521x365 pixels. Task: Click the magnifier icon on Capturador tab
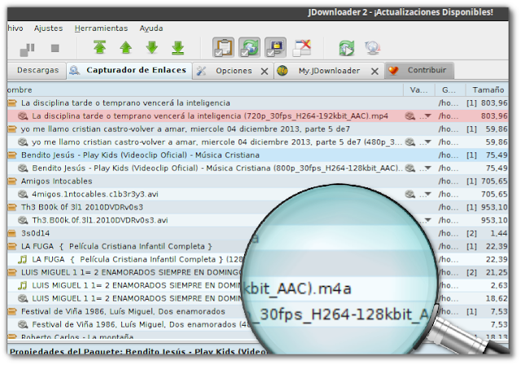[74, 70]
